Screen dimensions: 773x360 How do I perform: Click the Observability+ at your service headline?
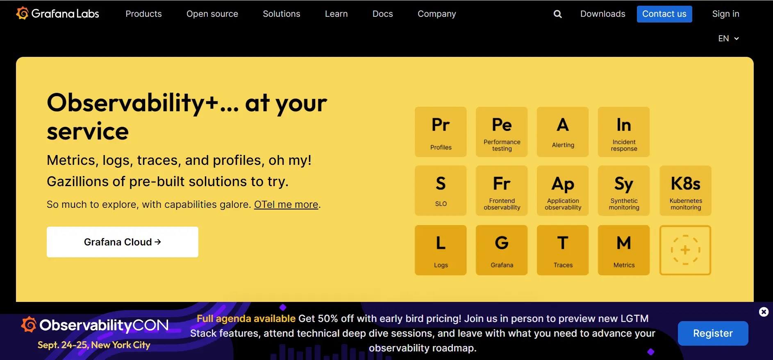[187, 117]
